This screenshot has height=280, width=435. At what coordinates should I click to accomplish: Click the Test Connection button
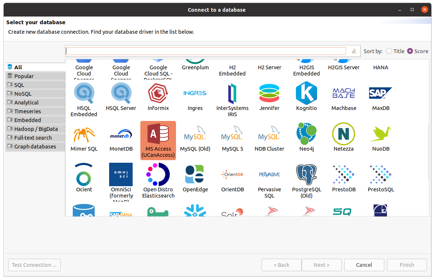pos(34,265)
